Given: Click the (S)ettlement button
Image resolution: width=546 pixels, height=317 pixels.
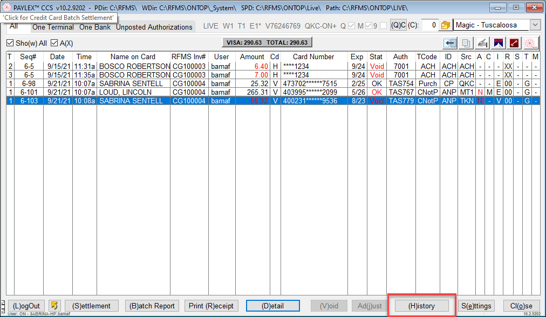Looking at the screenshot, I should 92,306.
